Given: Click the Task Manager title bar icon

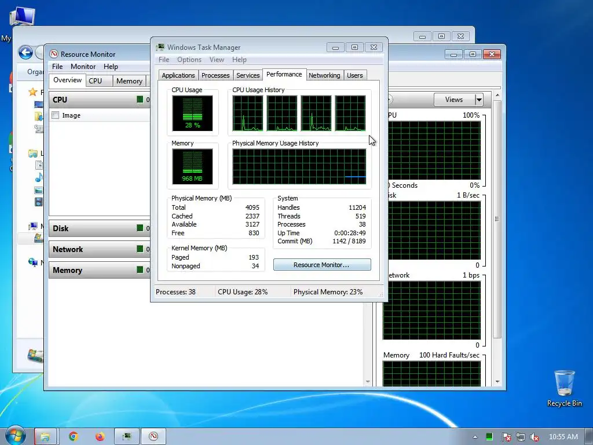Looking at the screenshot, I should pos(160,47).
